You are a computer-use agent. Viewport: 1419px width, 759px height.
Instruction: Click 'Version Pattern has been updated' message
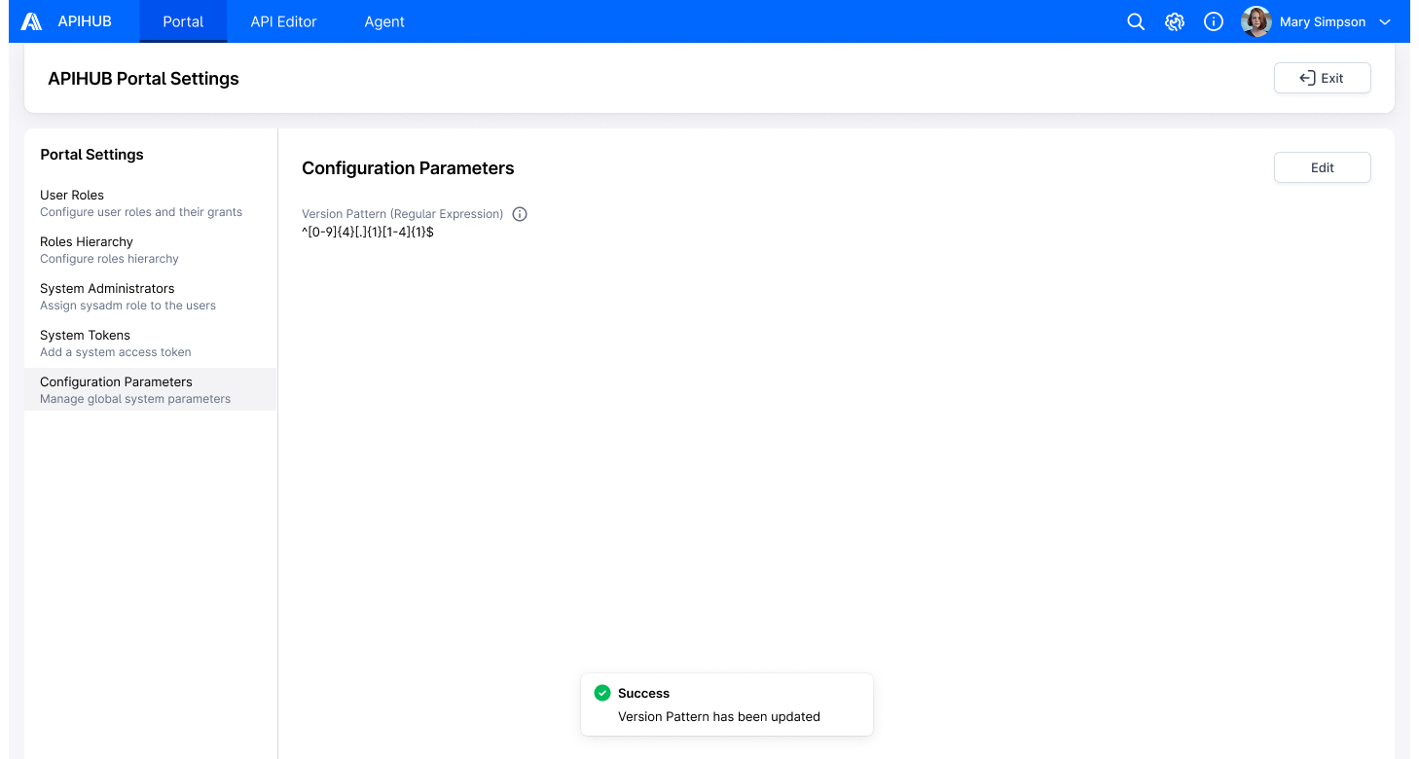pos(719,717)
